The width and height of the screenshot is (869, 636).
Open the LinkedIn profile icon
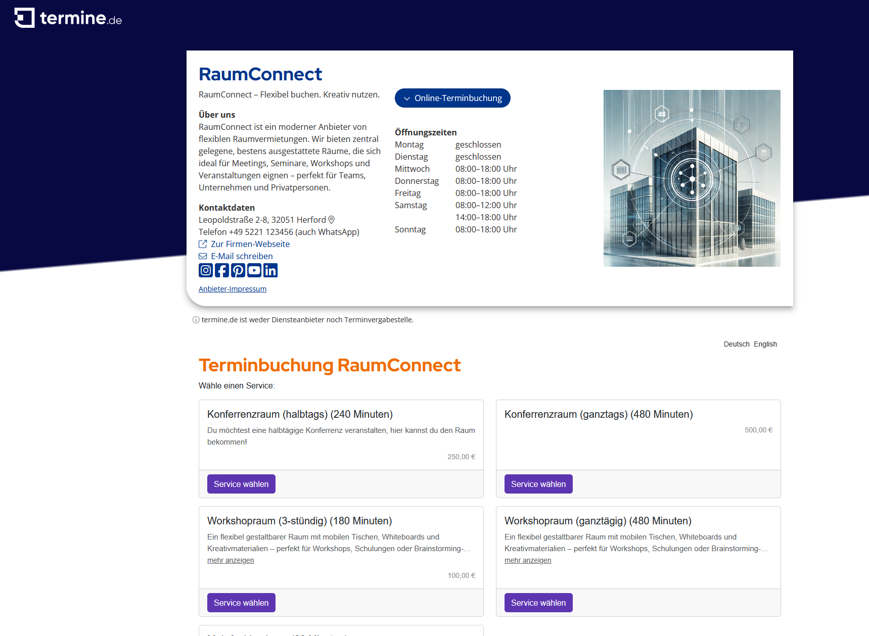tap(270, 270)
